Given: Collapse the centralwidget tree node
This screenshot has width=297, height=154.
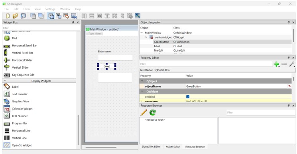Looking at the screenshot, I should [146, 37].
